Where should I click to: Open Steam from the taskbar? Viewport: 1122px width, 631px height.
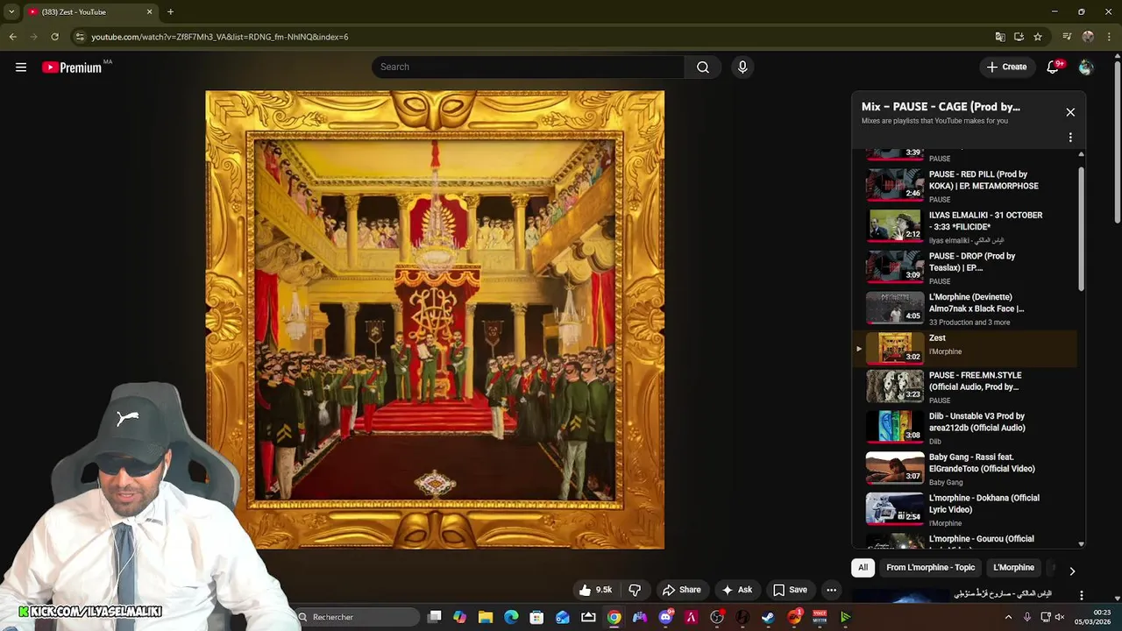click(x=768, y=617)
